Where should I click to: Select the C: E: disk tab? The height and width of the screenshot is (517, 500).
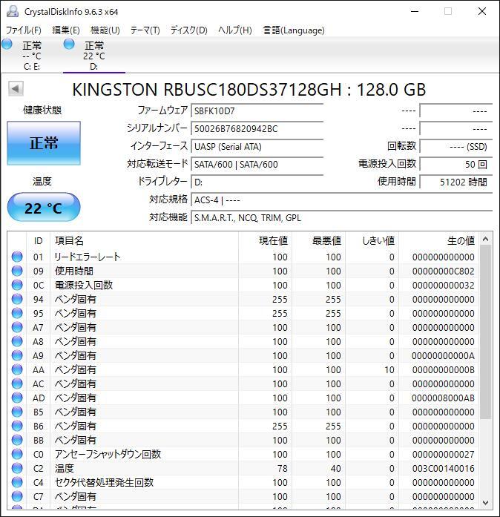(x=31, y=56)
